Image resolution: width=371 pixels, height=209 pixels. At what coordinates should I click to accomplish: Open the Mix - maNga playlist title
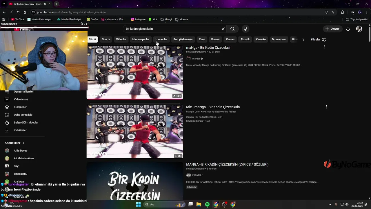coord(213,107)
